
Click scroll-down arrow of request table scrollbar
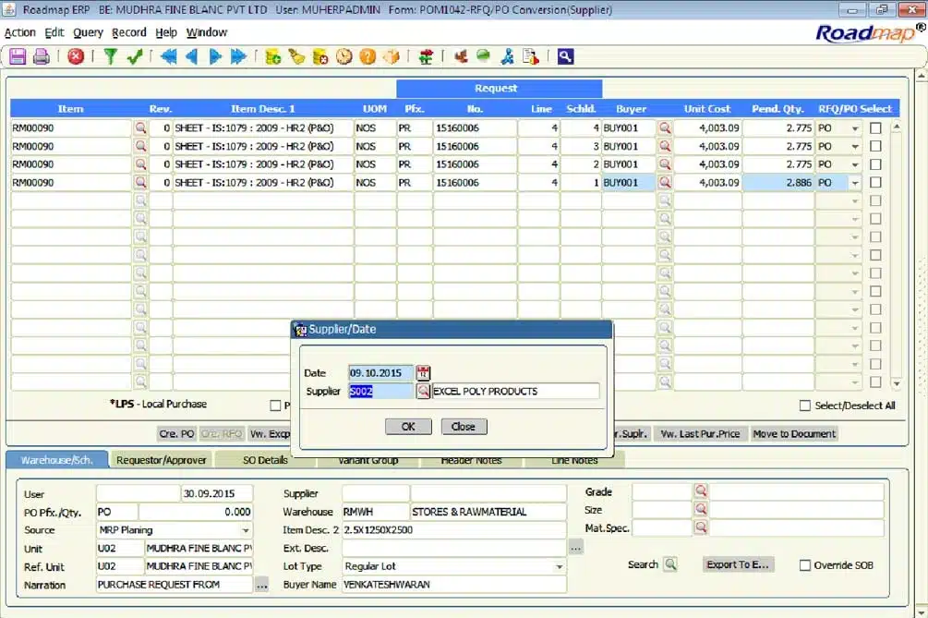point(897,383)
